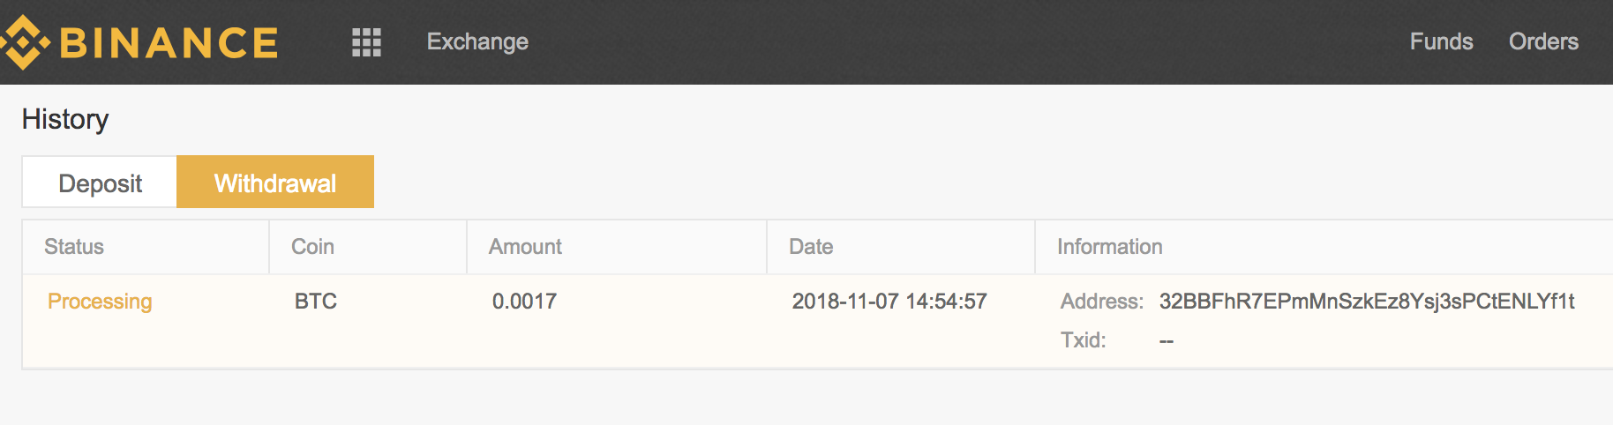Click the Amount column header
Image resolution: width=1613 pixels, height=425 pixels.
coord(525,247)
